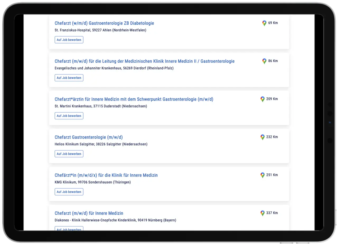Select the 86 Km distance text
This screenshot has height=245, width=338.
(273, 61)
